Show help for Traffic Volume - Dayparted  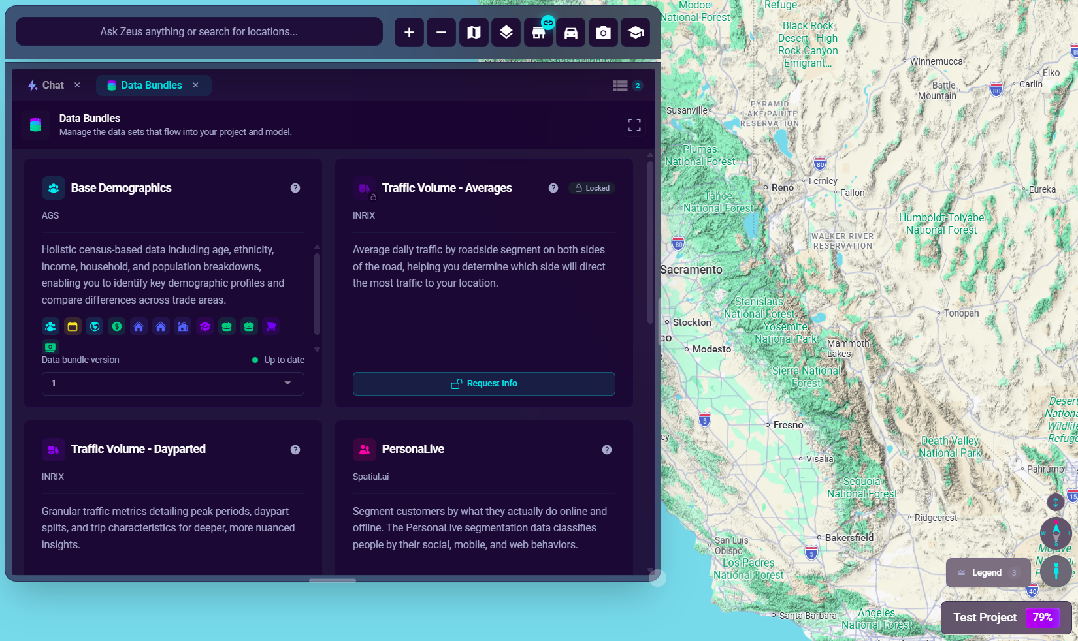295,450
